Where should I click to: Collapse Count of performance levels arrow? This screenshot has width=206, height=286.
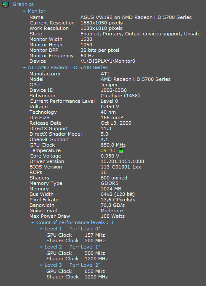coord(33,223)
